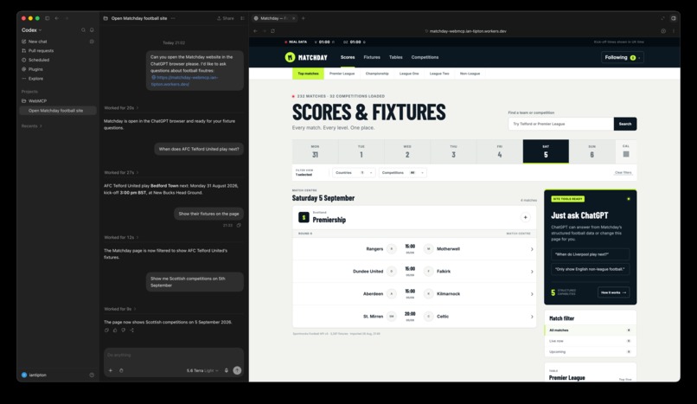The image size is (697, 404).
Task: Switch to the Premier League tab
Action: click(342, 74)
